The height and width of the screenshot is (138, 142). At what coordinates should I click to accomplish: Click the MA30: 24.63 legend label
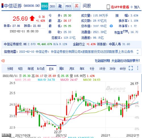(x=92, y=80)
